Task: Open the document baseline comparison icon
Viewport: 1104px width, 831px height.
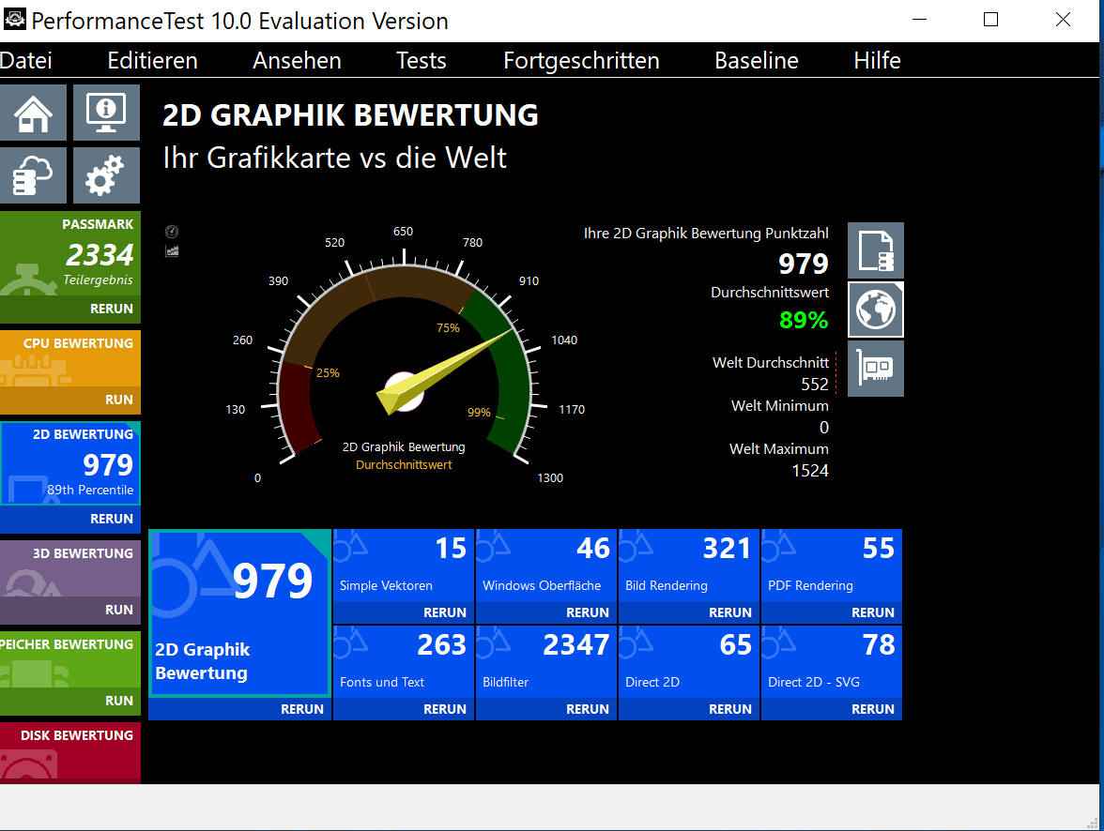Action: click(x=876, y=250)
